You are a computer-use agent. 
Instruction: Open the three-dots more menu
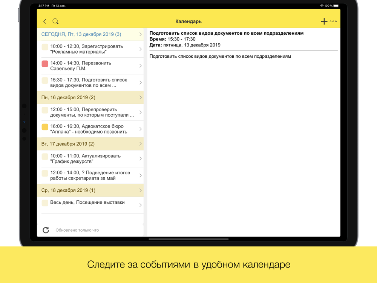point(333,22)
